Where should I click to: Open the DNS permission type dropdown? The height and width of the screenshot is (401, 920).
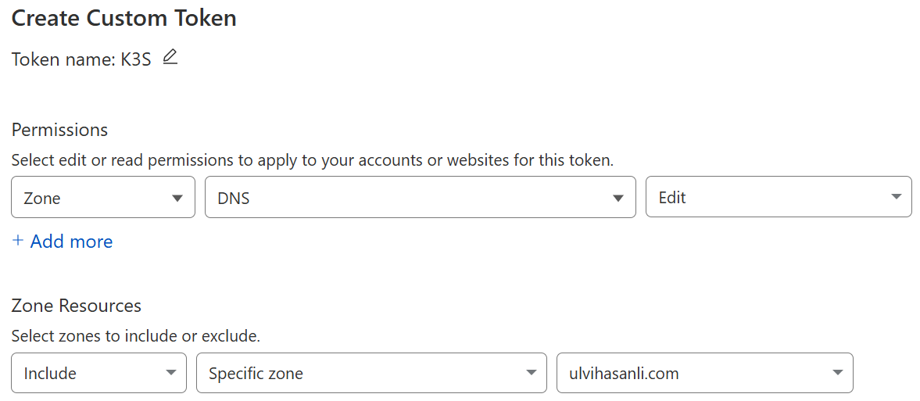[x=420, y=197]
